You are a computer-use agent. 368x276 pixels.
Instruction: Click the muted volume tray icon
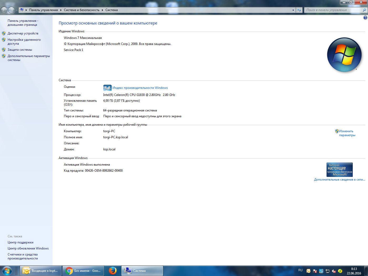[334, 271]
